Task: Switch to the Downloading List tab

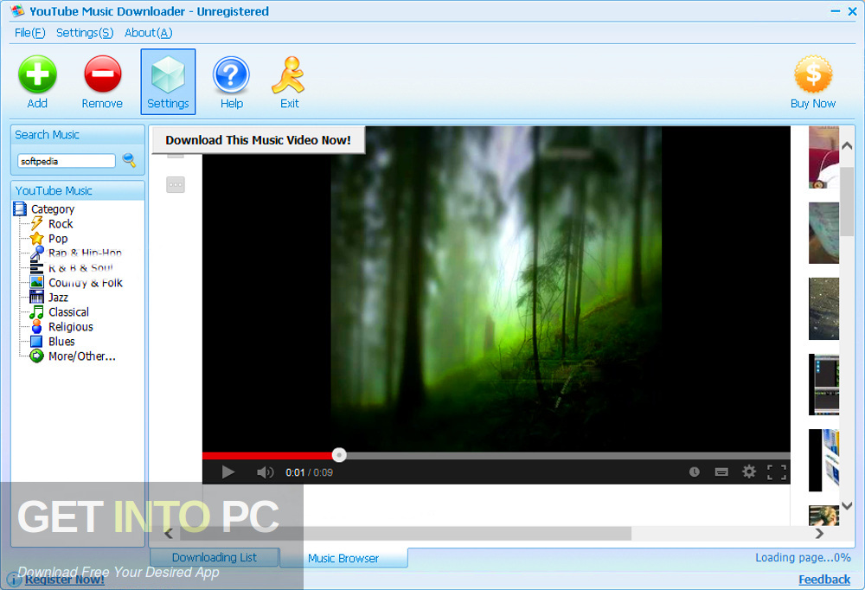Action: click(x=214, y=557)
